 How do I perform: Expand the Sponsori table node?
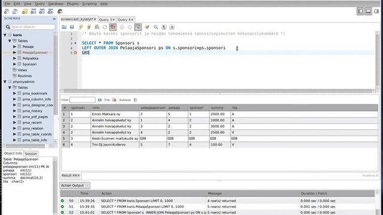(14, 64)
